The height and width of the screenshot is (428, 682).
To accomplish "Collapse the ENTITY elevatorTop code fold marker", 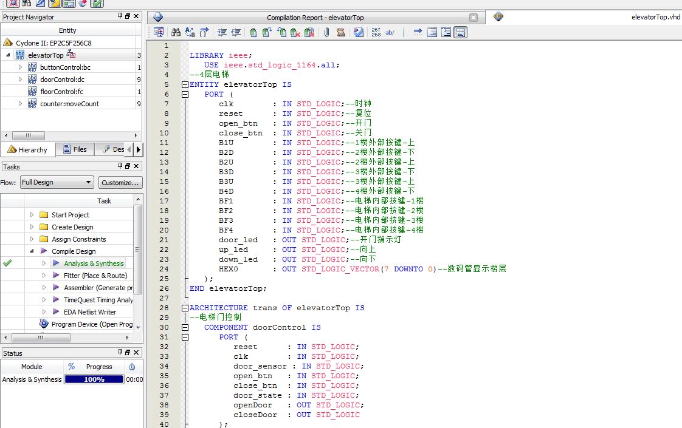I will [x=185, y=85].
